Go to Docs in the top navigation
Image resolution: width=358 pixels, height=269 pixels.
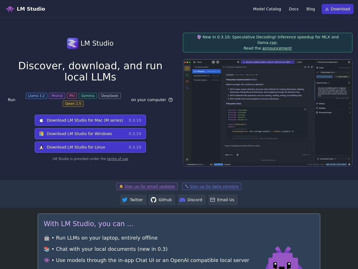pyautogui.click(x=294, y=9)
